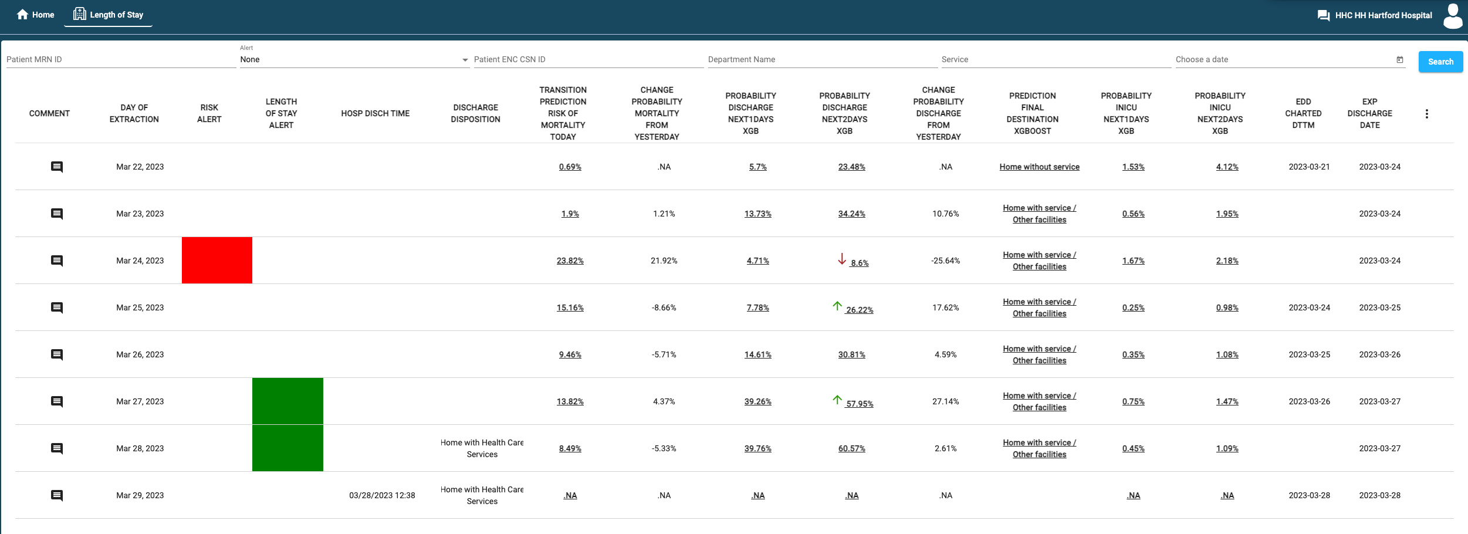The height and width of the screenshot is (534, 1468).
Task: Click the Exp Discharge Date header
Action: (x=1370, y=113)
